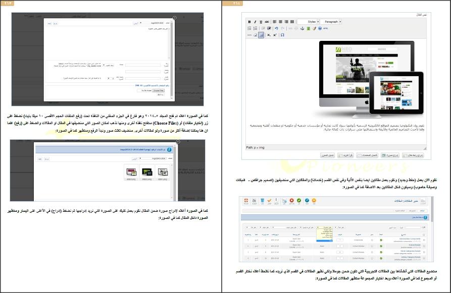
Task: Click the Underline formatting icon
Action: click(x=261, y=22)
